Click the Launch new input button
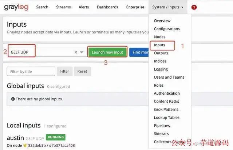The image size is (233, 150). pyautogui.click(x=107, y=52)
